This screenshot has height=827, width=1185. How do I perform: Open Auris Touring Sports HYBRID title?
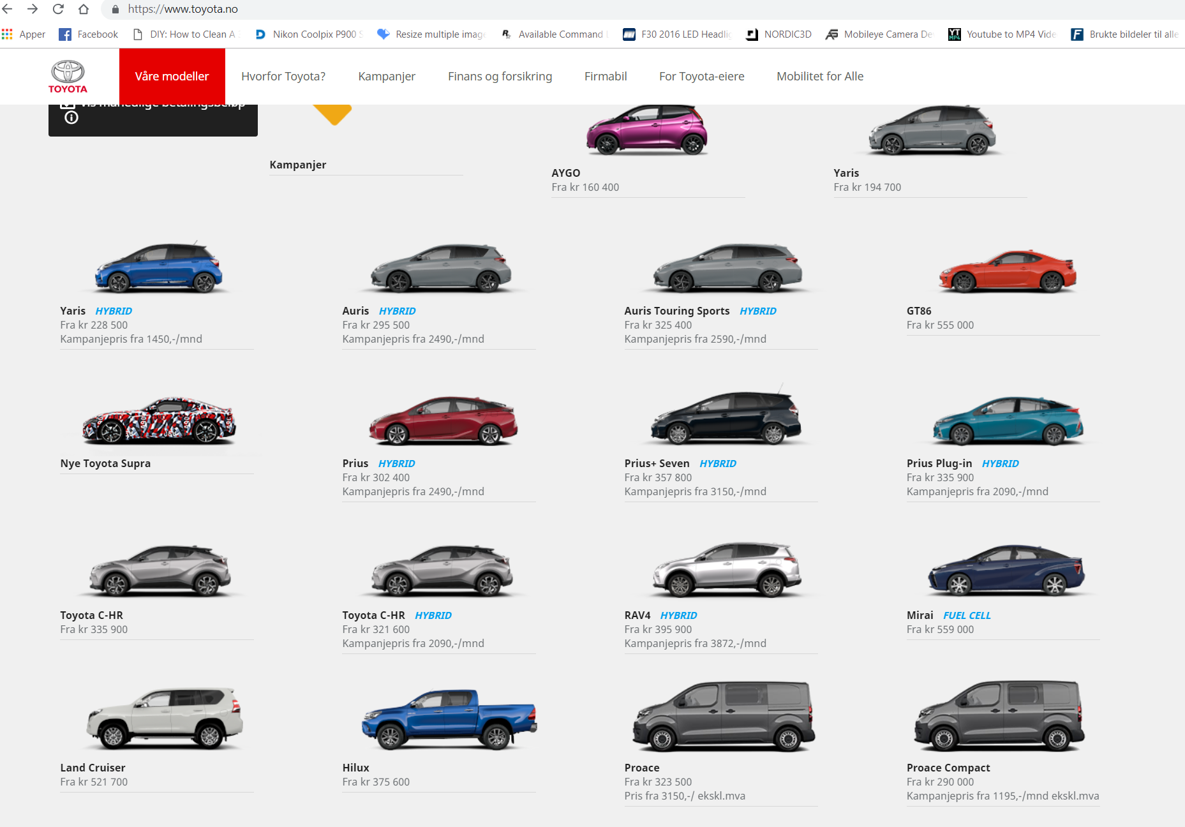click(x=701, y=311)
